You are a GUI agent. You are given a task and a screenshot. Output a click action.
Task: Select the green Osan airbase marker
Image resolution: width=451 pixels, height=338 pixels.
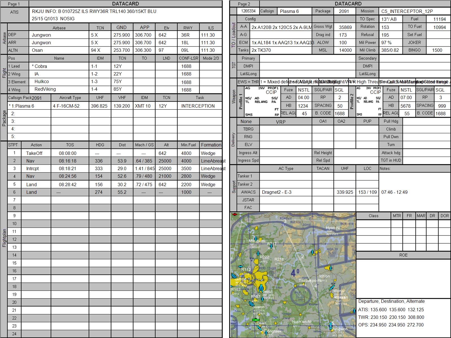click(x=255, y=320)
